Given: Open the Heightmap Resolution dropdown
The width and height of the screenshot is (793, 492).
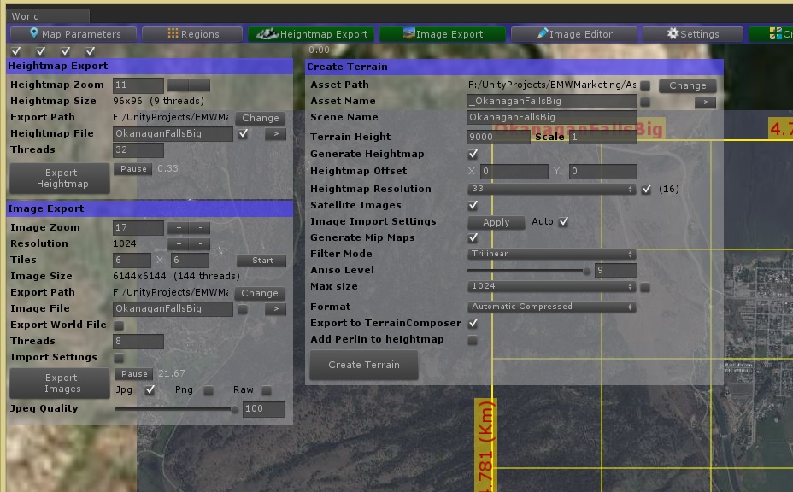Looking at the screenshot, I should (x=551, y=188).
